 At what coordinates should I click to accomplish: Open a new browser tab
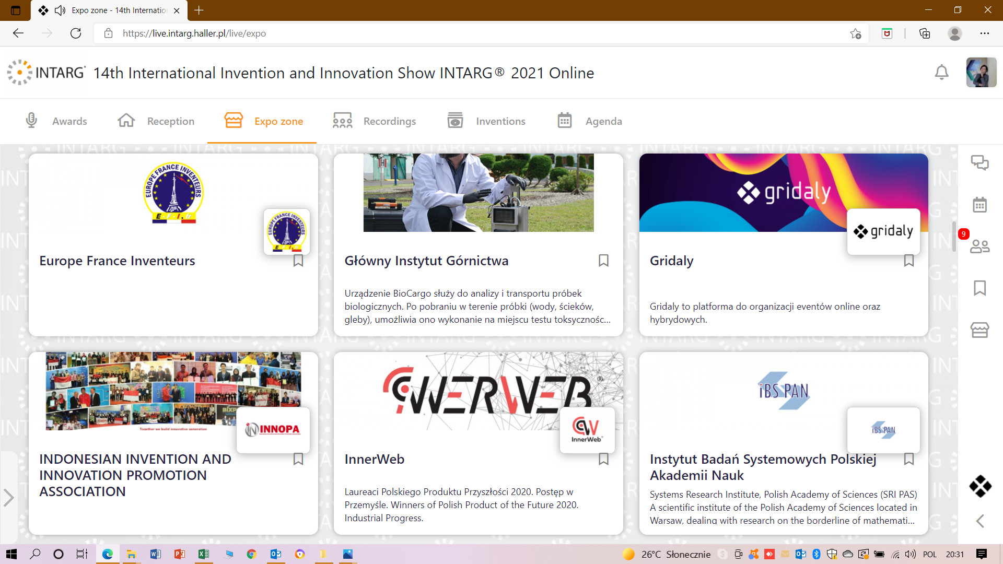point(199,10)
